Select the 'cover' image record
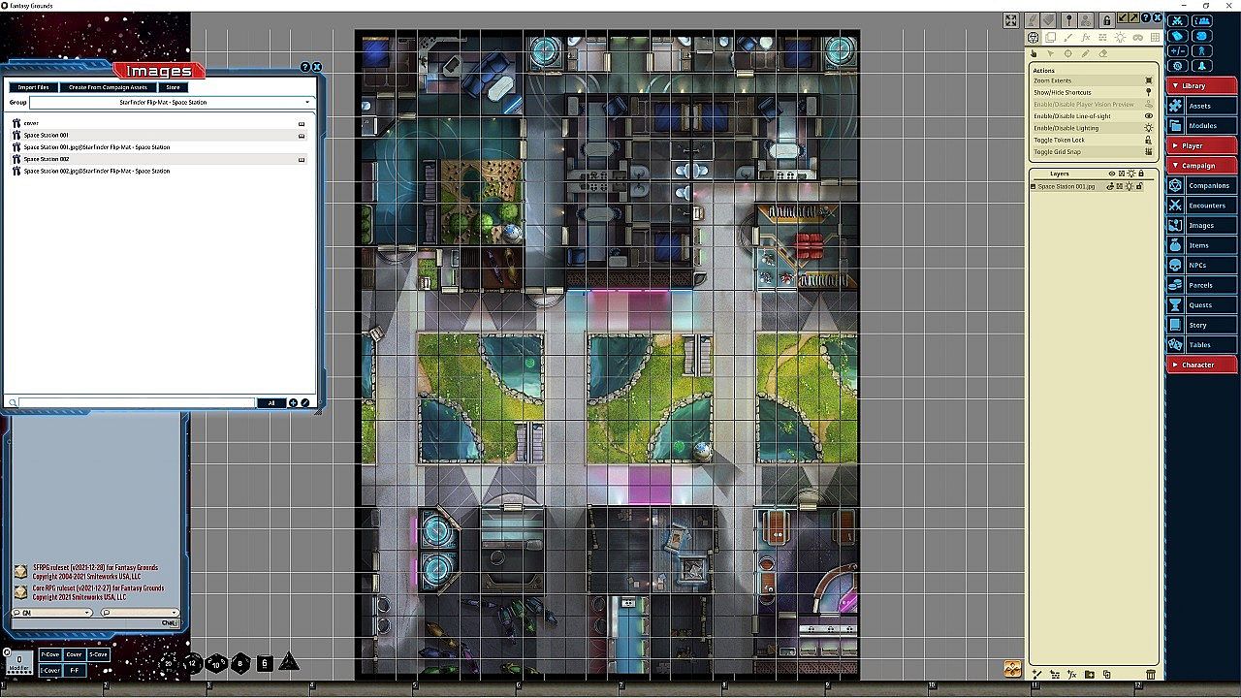This screenshot has height=698, width=1241. 160,123
